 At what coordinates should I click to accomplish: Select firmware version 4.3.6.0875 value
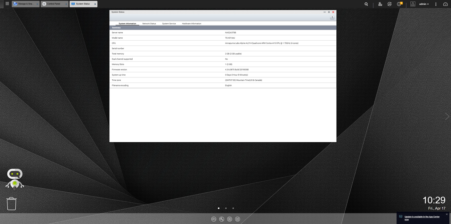point(237,69)
